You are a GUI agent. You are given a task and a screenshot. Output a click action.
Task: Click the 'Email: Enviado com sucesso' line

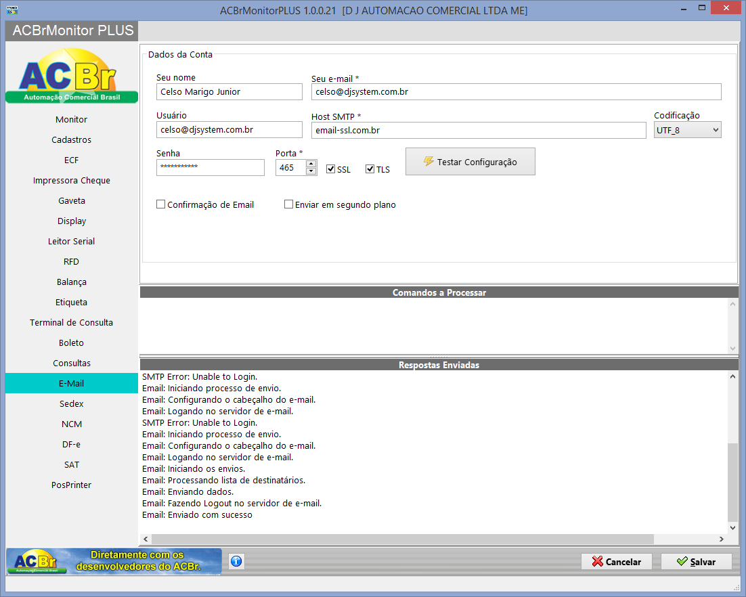tap(198, 514)
